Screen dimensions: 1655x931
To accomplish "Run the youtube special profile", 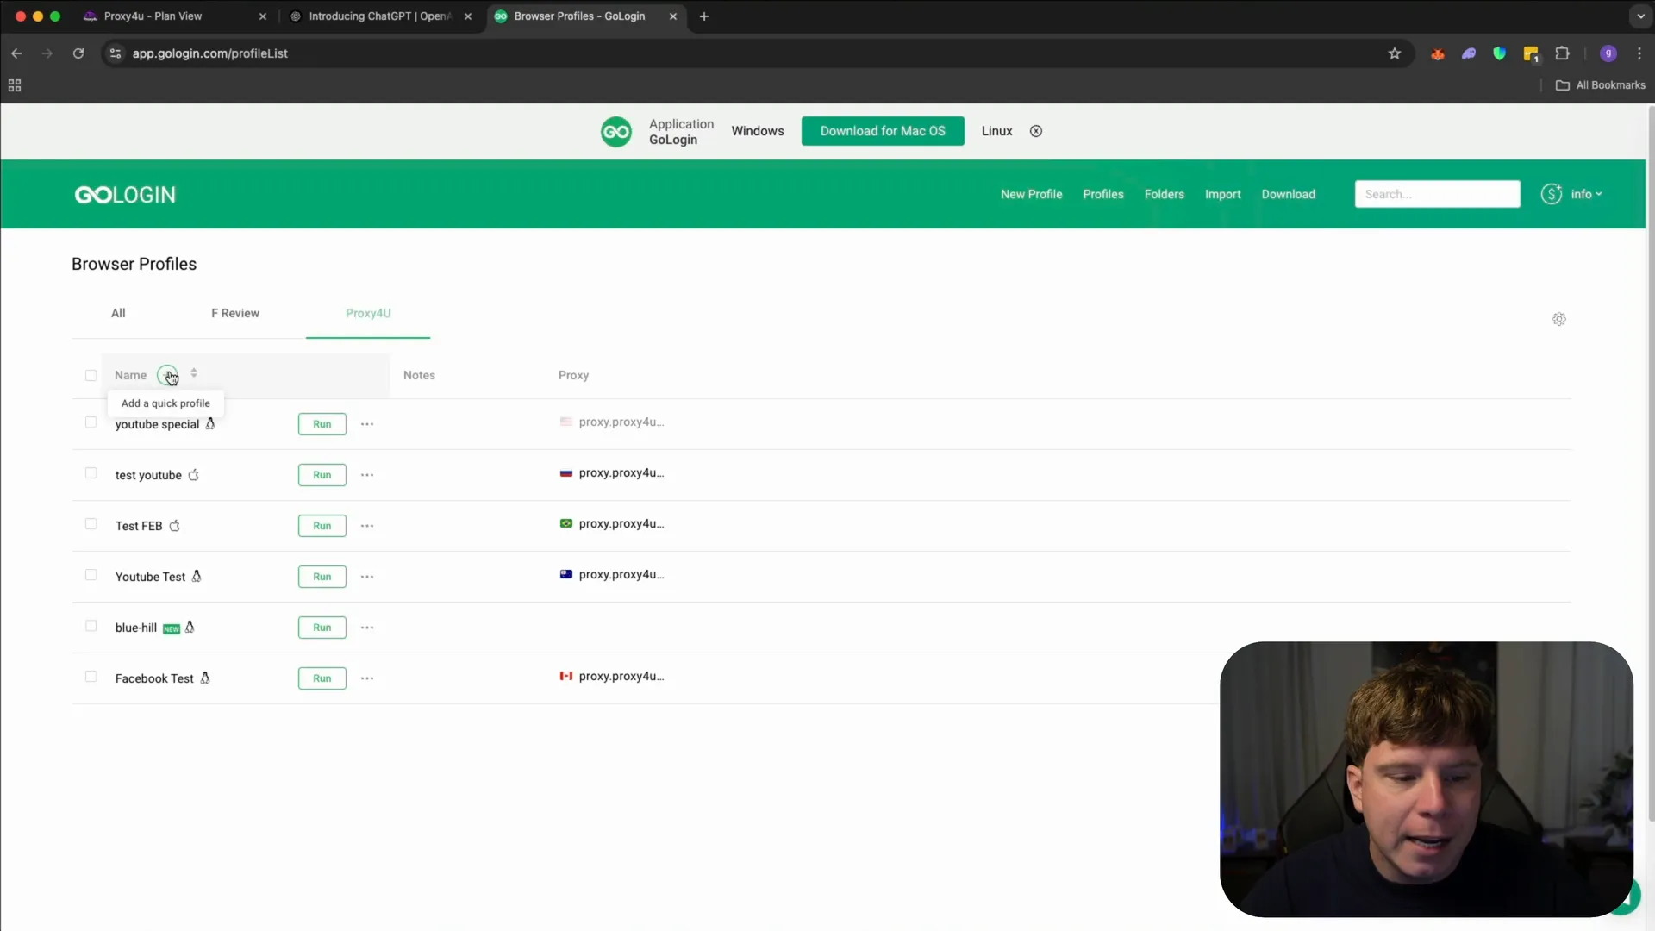I will click(322, 424).
